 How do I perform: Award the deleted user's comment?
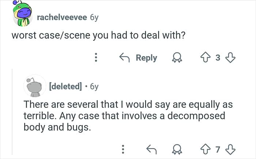point(178,148)
